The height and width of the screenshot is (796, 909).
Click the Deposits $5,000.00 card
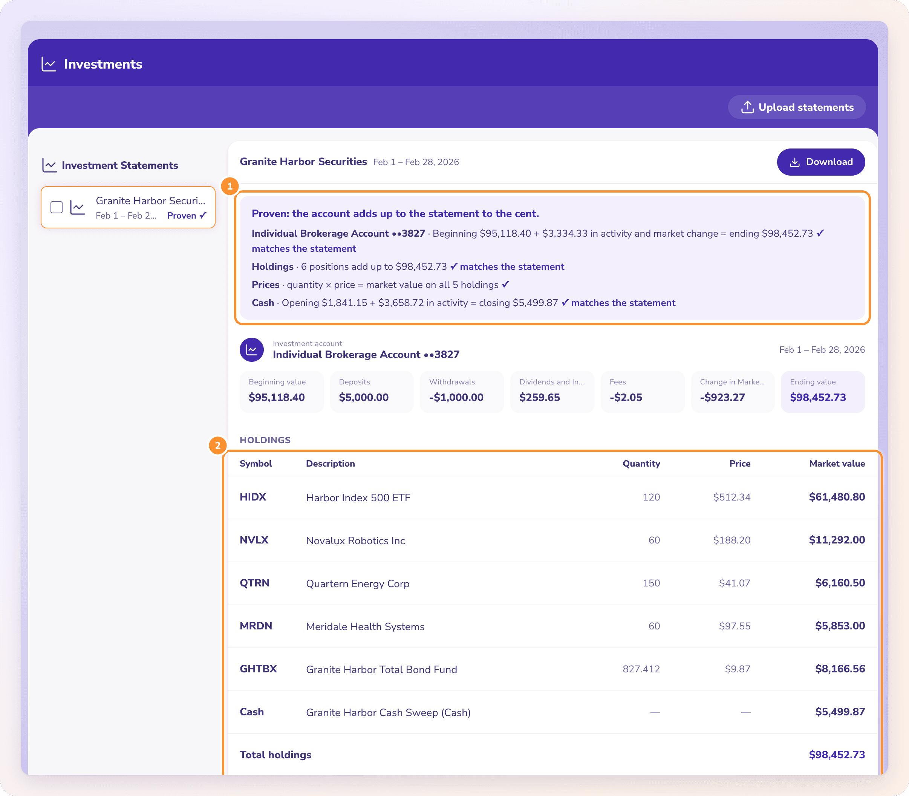tap(372, 392)
